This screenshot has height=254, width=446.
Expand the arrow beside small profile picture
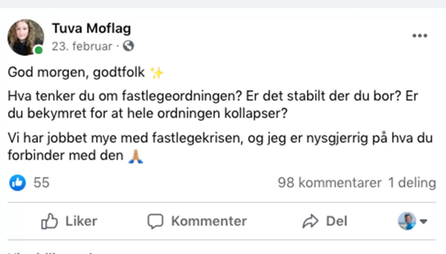point(423,222)
